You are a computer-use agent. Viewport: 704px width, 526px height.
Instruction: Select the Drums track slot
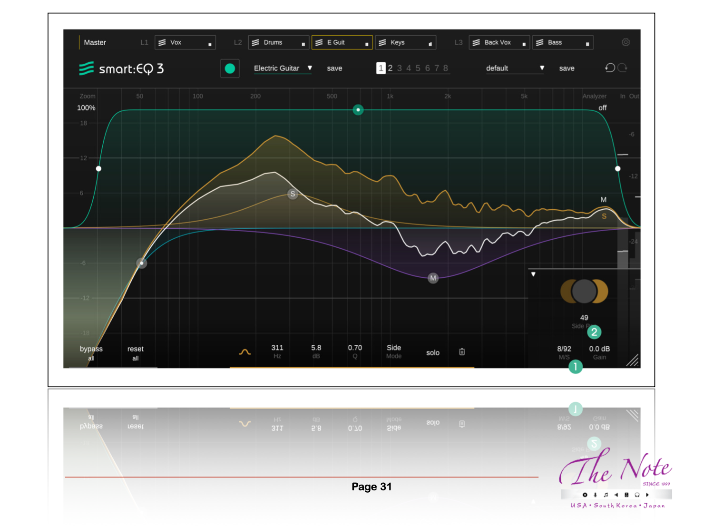(x=279, y=42)
